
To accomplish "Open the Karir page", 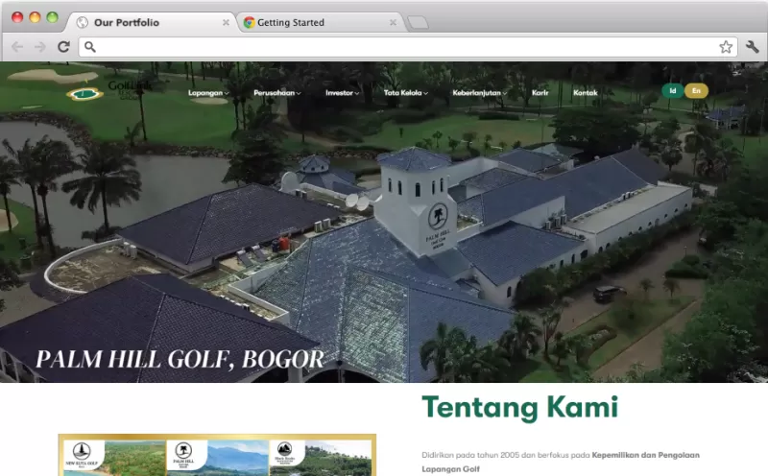I will (540, 92).
